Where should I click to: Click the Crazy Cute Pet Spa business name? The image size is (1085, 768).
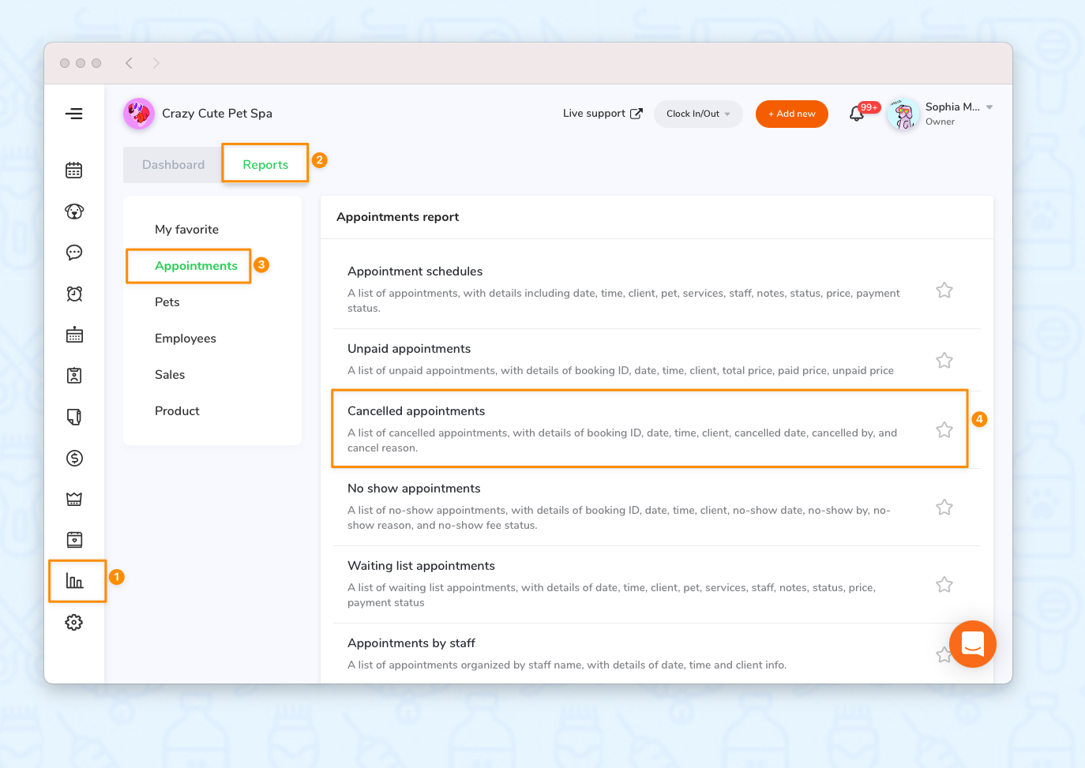(x=217, y=114)
